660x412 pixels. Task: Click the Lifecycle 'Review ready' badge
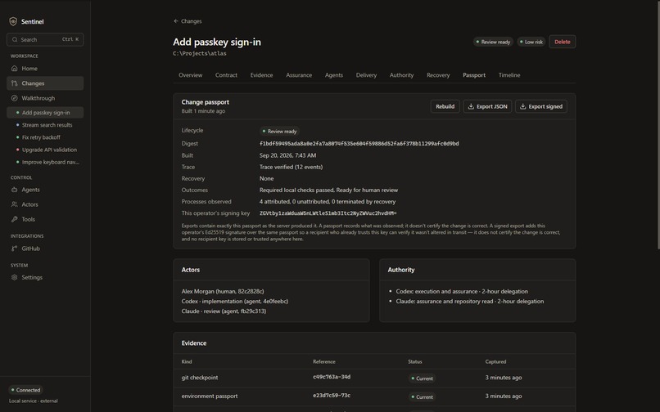coord(279,131)
